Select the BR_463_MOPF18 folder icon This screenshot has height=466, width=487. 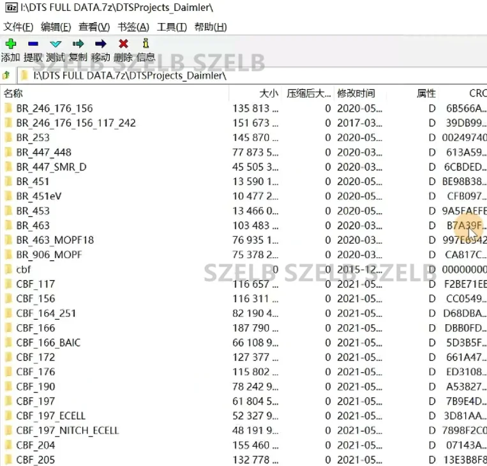(8, 240)
